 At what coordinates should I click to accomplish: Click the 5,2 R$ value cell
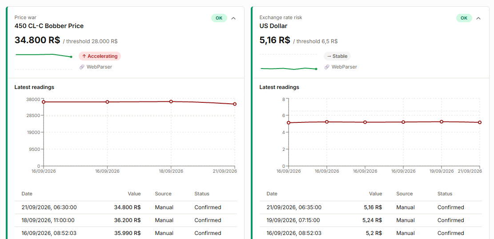pyautogui.click(x=374, y=233)
